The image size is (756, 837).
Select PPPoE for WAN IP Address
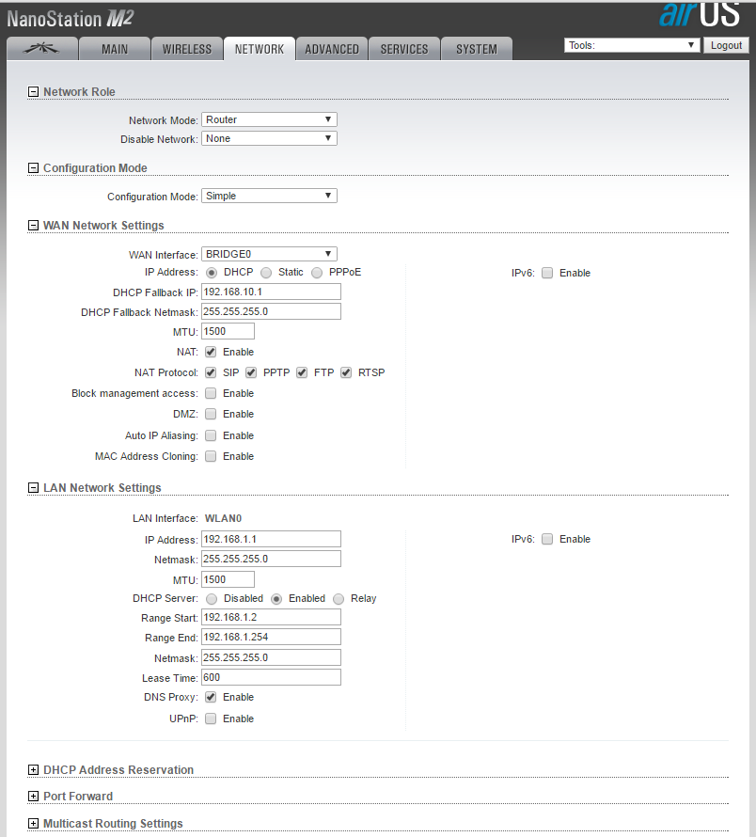(317, 273)
